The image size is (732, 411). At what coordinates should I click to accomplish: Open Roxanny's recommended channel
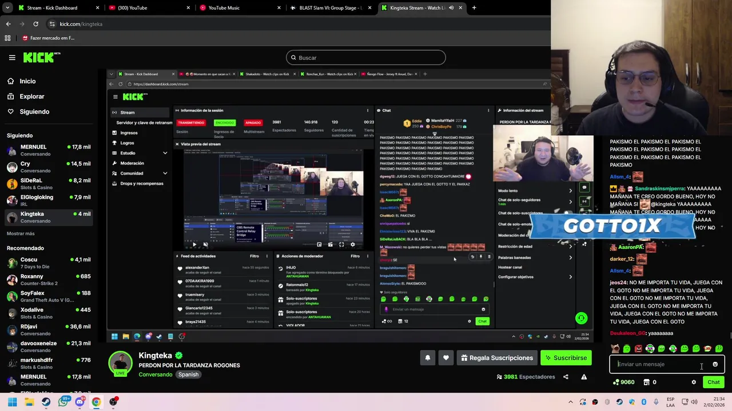pos(49,279)
